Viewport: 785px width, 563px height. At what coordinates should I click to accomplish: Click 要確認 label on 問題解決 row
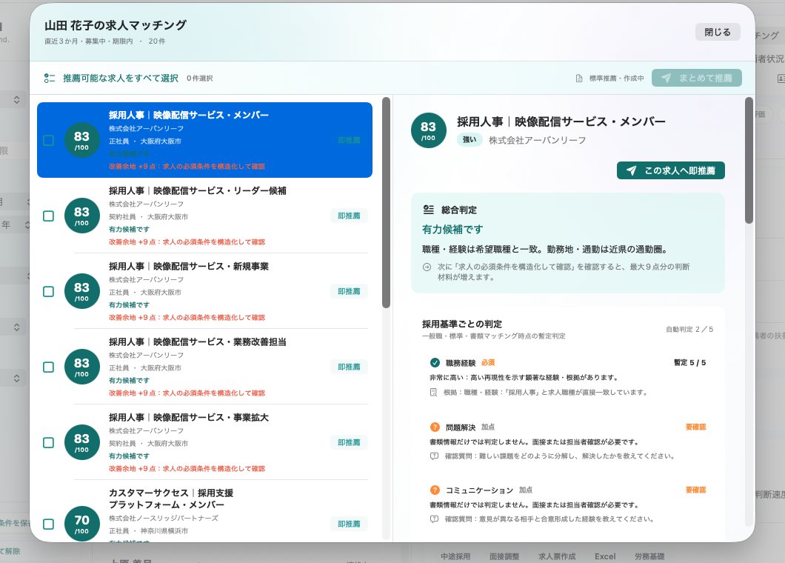point(696,427)
